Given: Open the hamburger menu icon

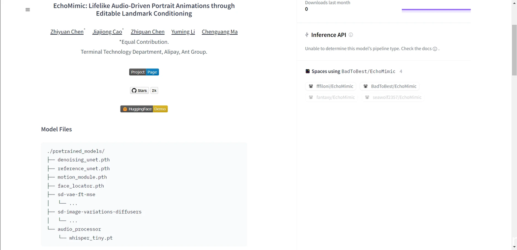Looking at the screenshot, I should (x=28, y=10).
